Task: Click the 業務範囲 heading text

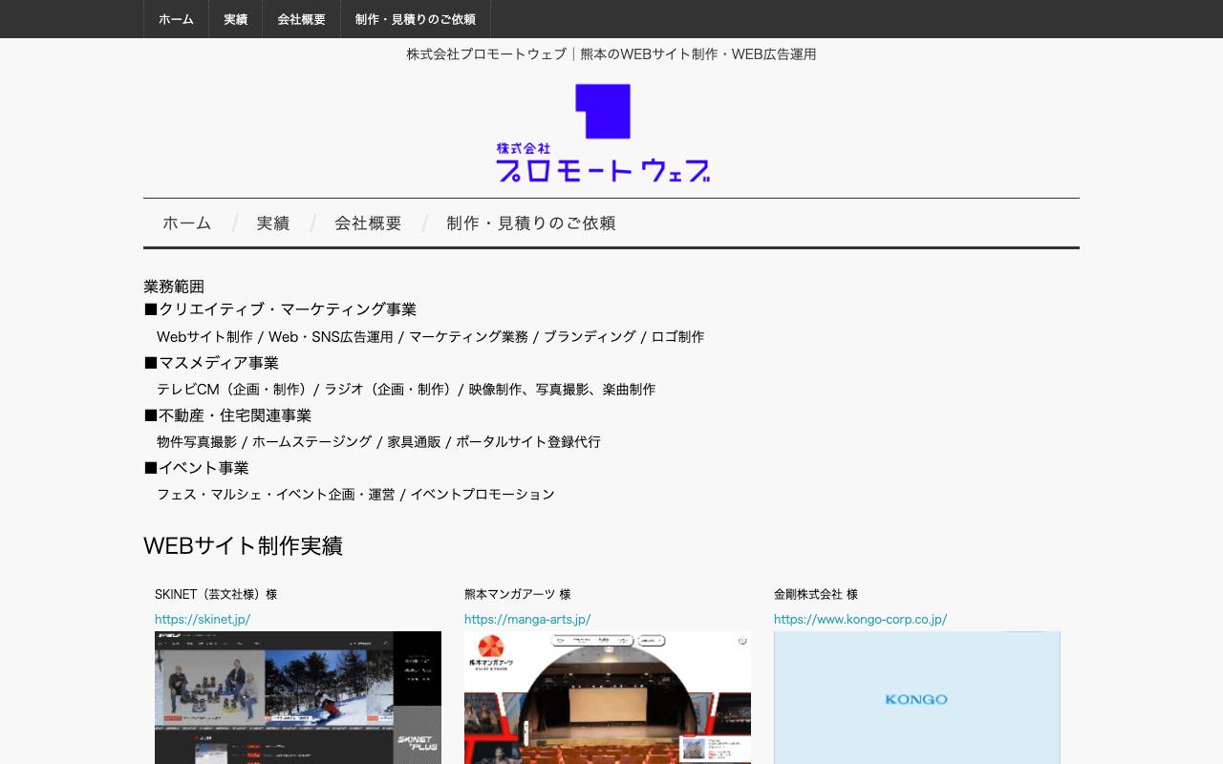Action: [174, 286]
